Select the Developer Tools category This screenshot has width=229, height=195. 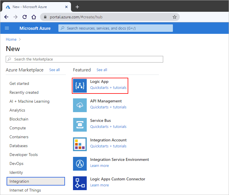point(24,155)
